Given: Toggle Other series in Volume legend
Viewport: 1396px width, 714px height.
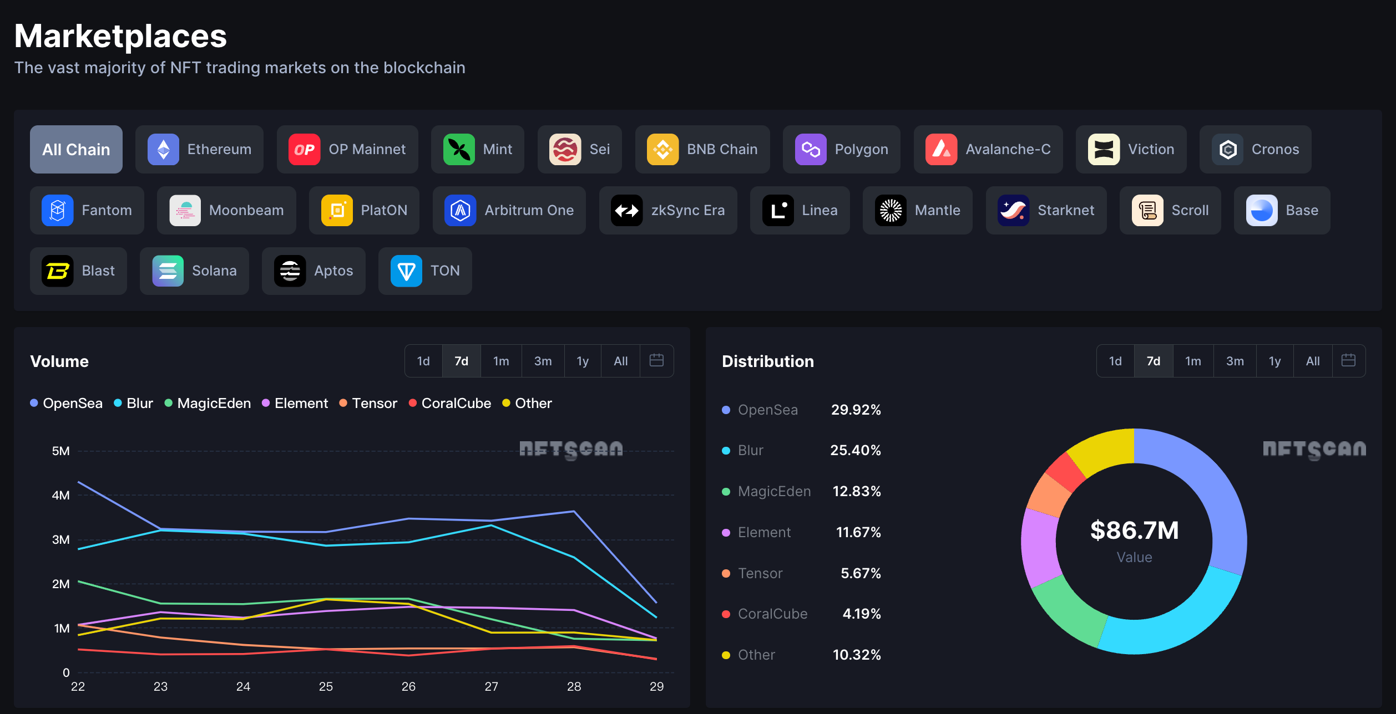Looking at the screenshot, I should click(527, 403).
